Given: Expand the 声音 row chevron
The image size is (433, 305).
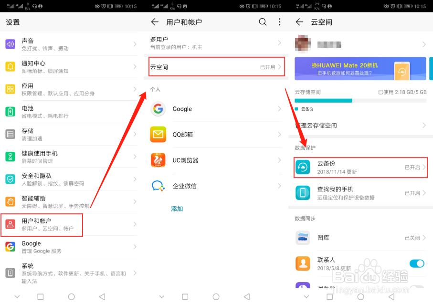Looking at the screenshot, I should [x=135, y=44].
